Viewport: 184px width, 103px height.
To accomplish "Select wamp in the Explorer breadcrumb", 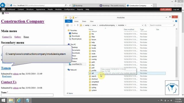I will tap(87, 25).
